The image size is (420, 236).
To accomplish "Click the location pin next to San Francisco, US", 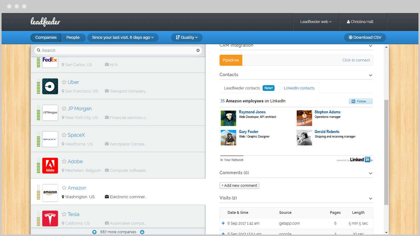I will [63, 91].
